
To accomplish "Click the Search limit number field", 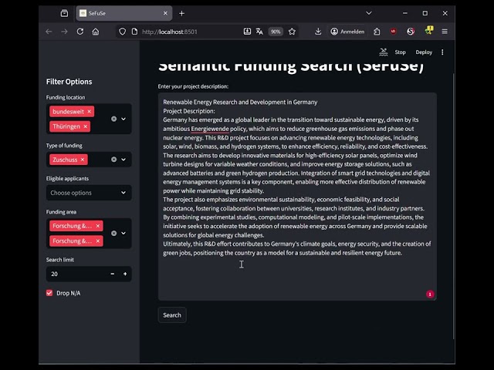I will [x=76, y=274].
